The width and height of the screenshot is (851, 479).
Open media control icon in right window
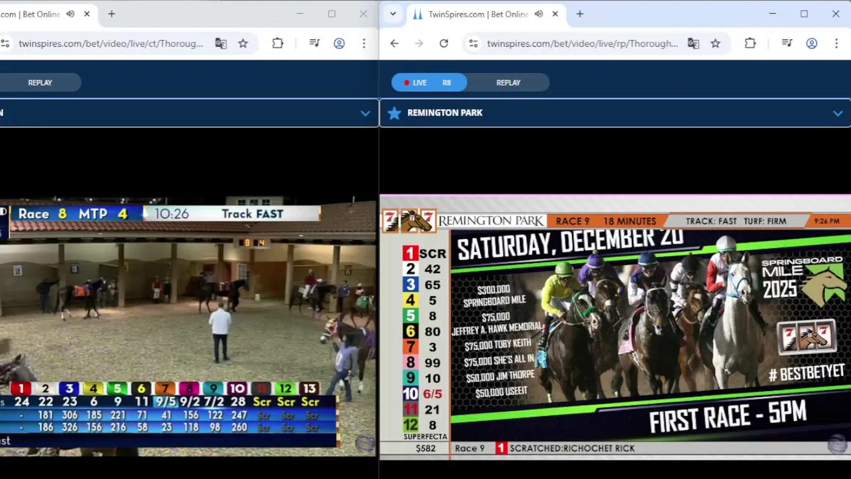(x=786, y=43)
